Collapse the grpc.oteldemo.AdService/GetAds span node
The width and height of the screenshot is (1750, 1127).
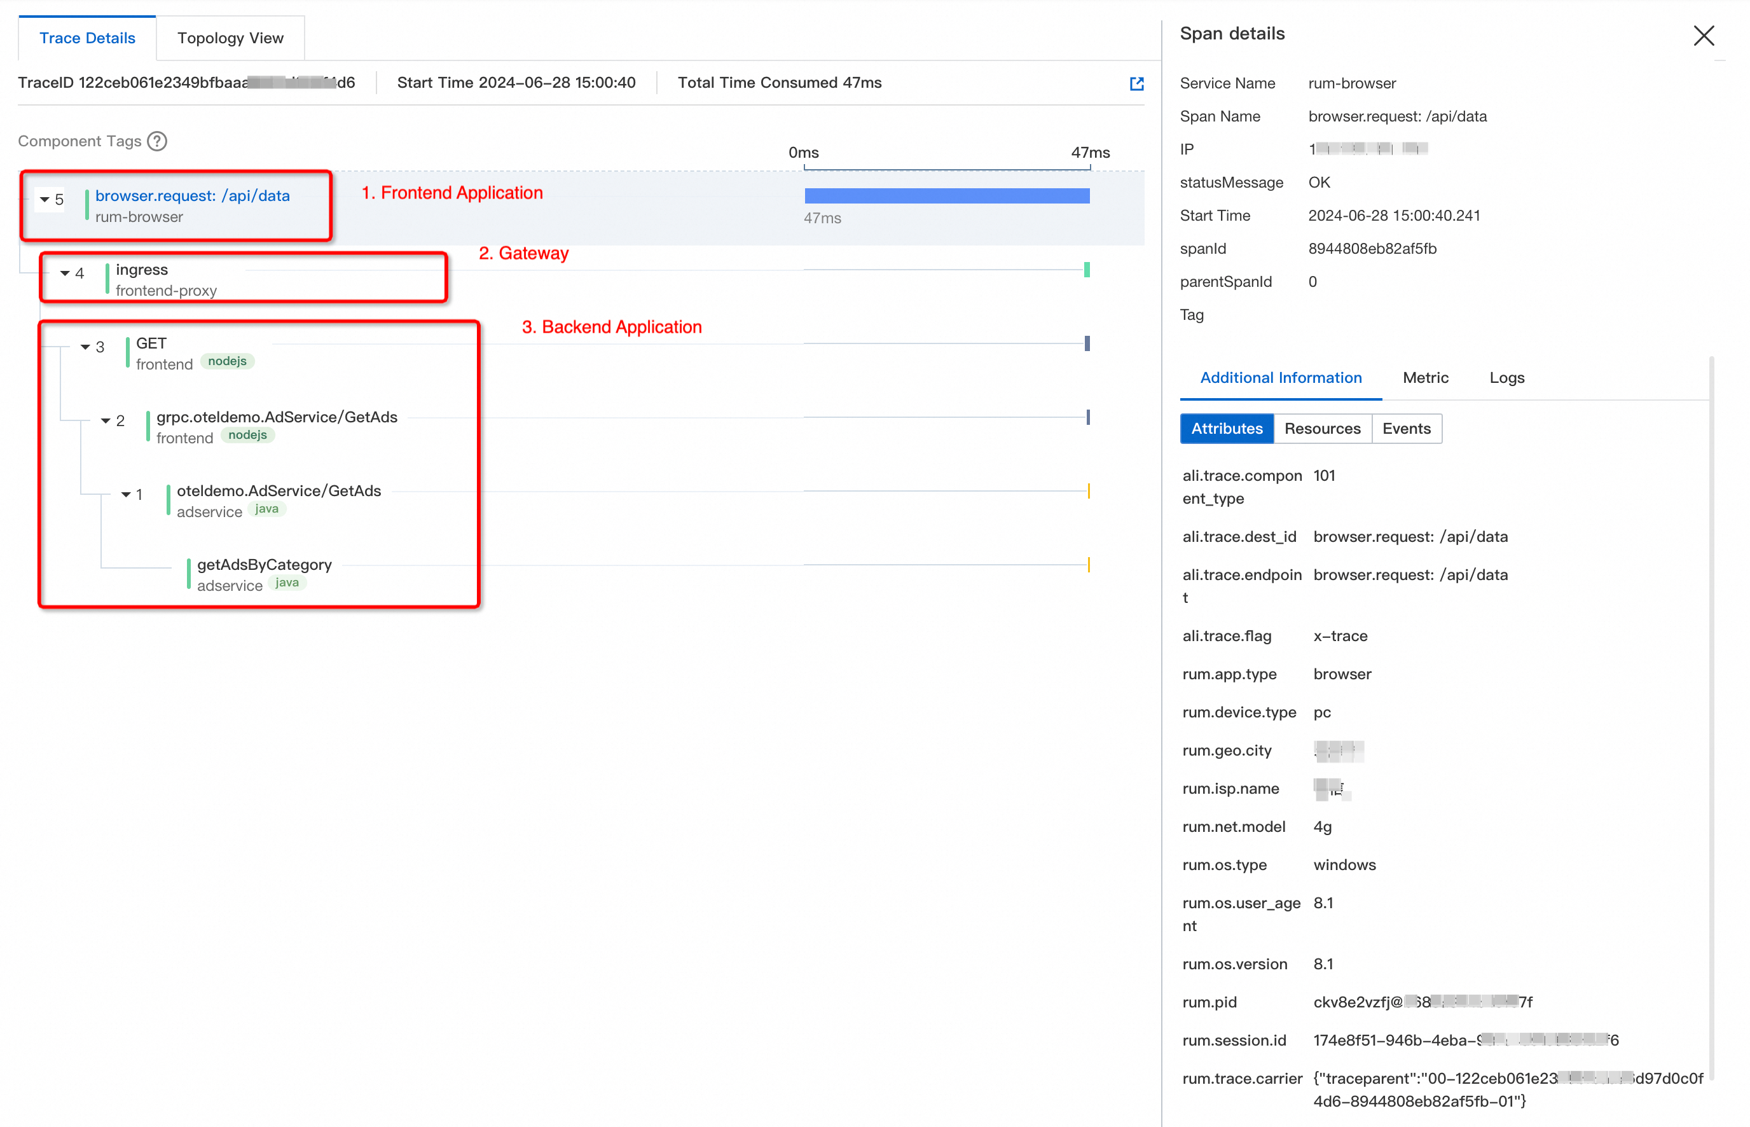tap(106, 421)
